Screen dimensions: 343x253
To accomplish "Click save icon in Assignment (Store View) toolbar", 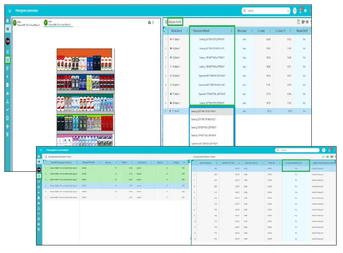I will tap(332, 157).
